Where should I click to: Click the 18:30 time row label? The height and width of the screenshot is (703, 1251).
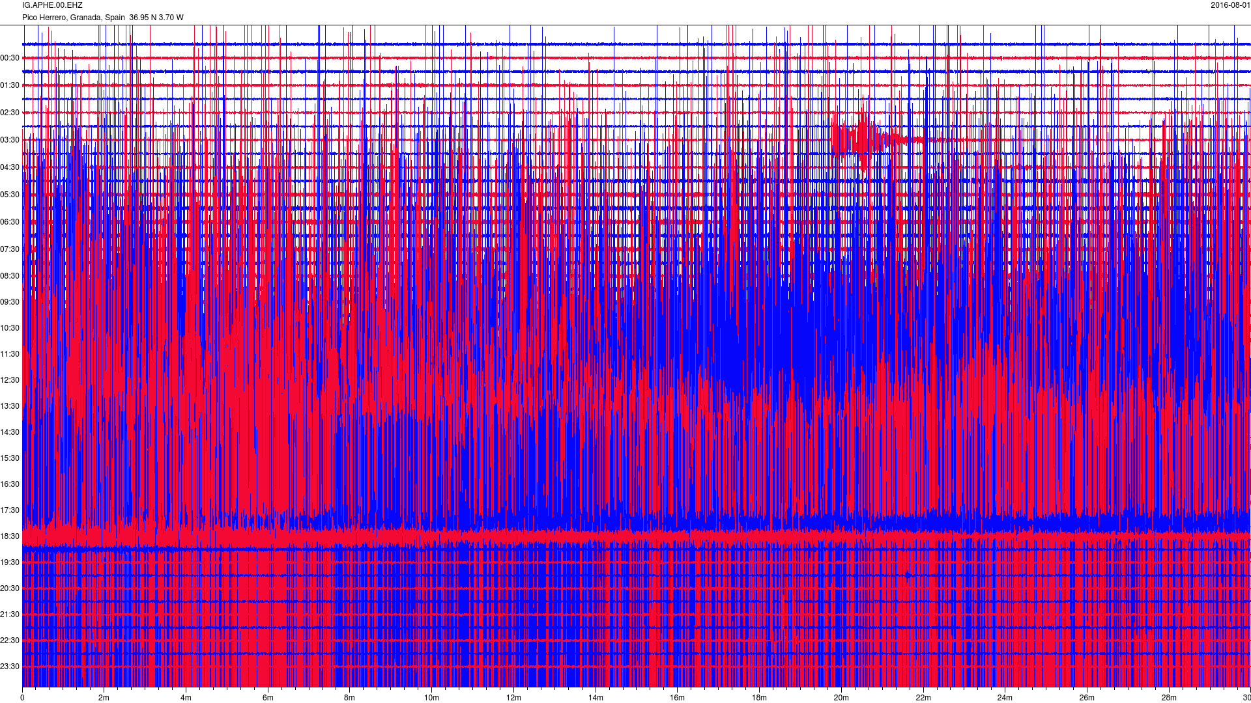click(x=10, y=536)
